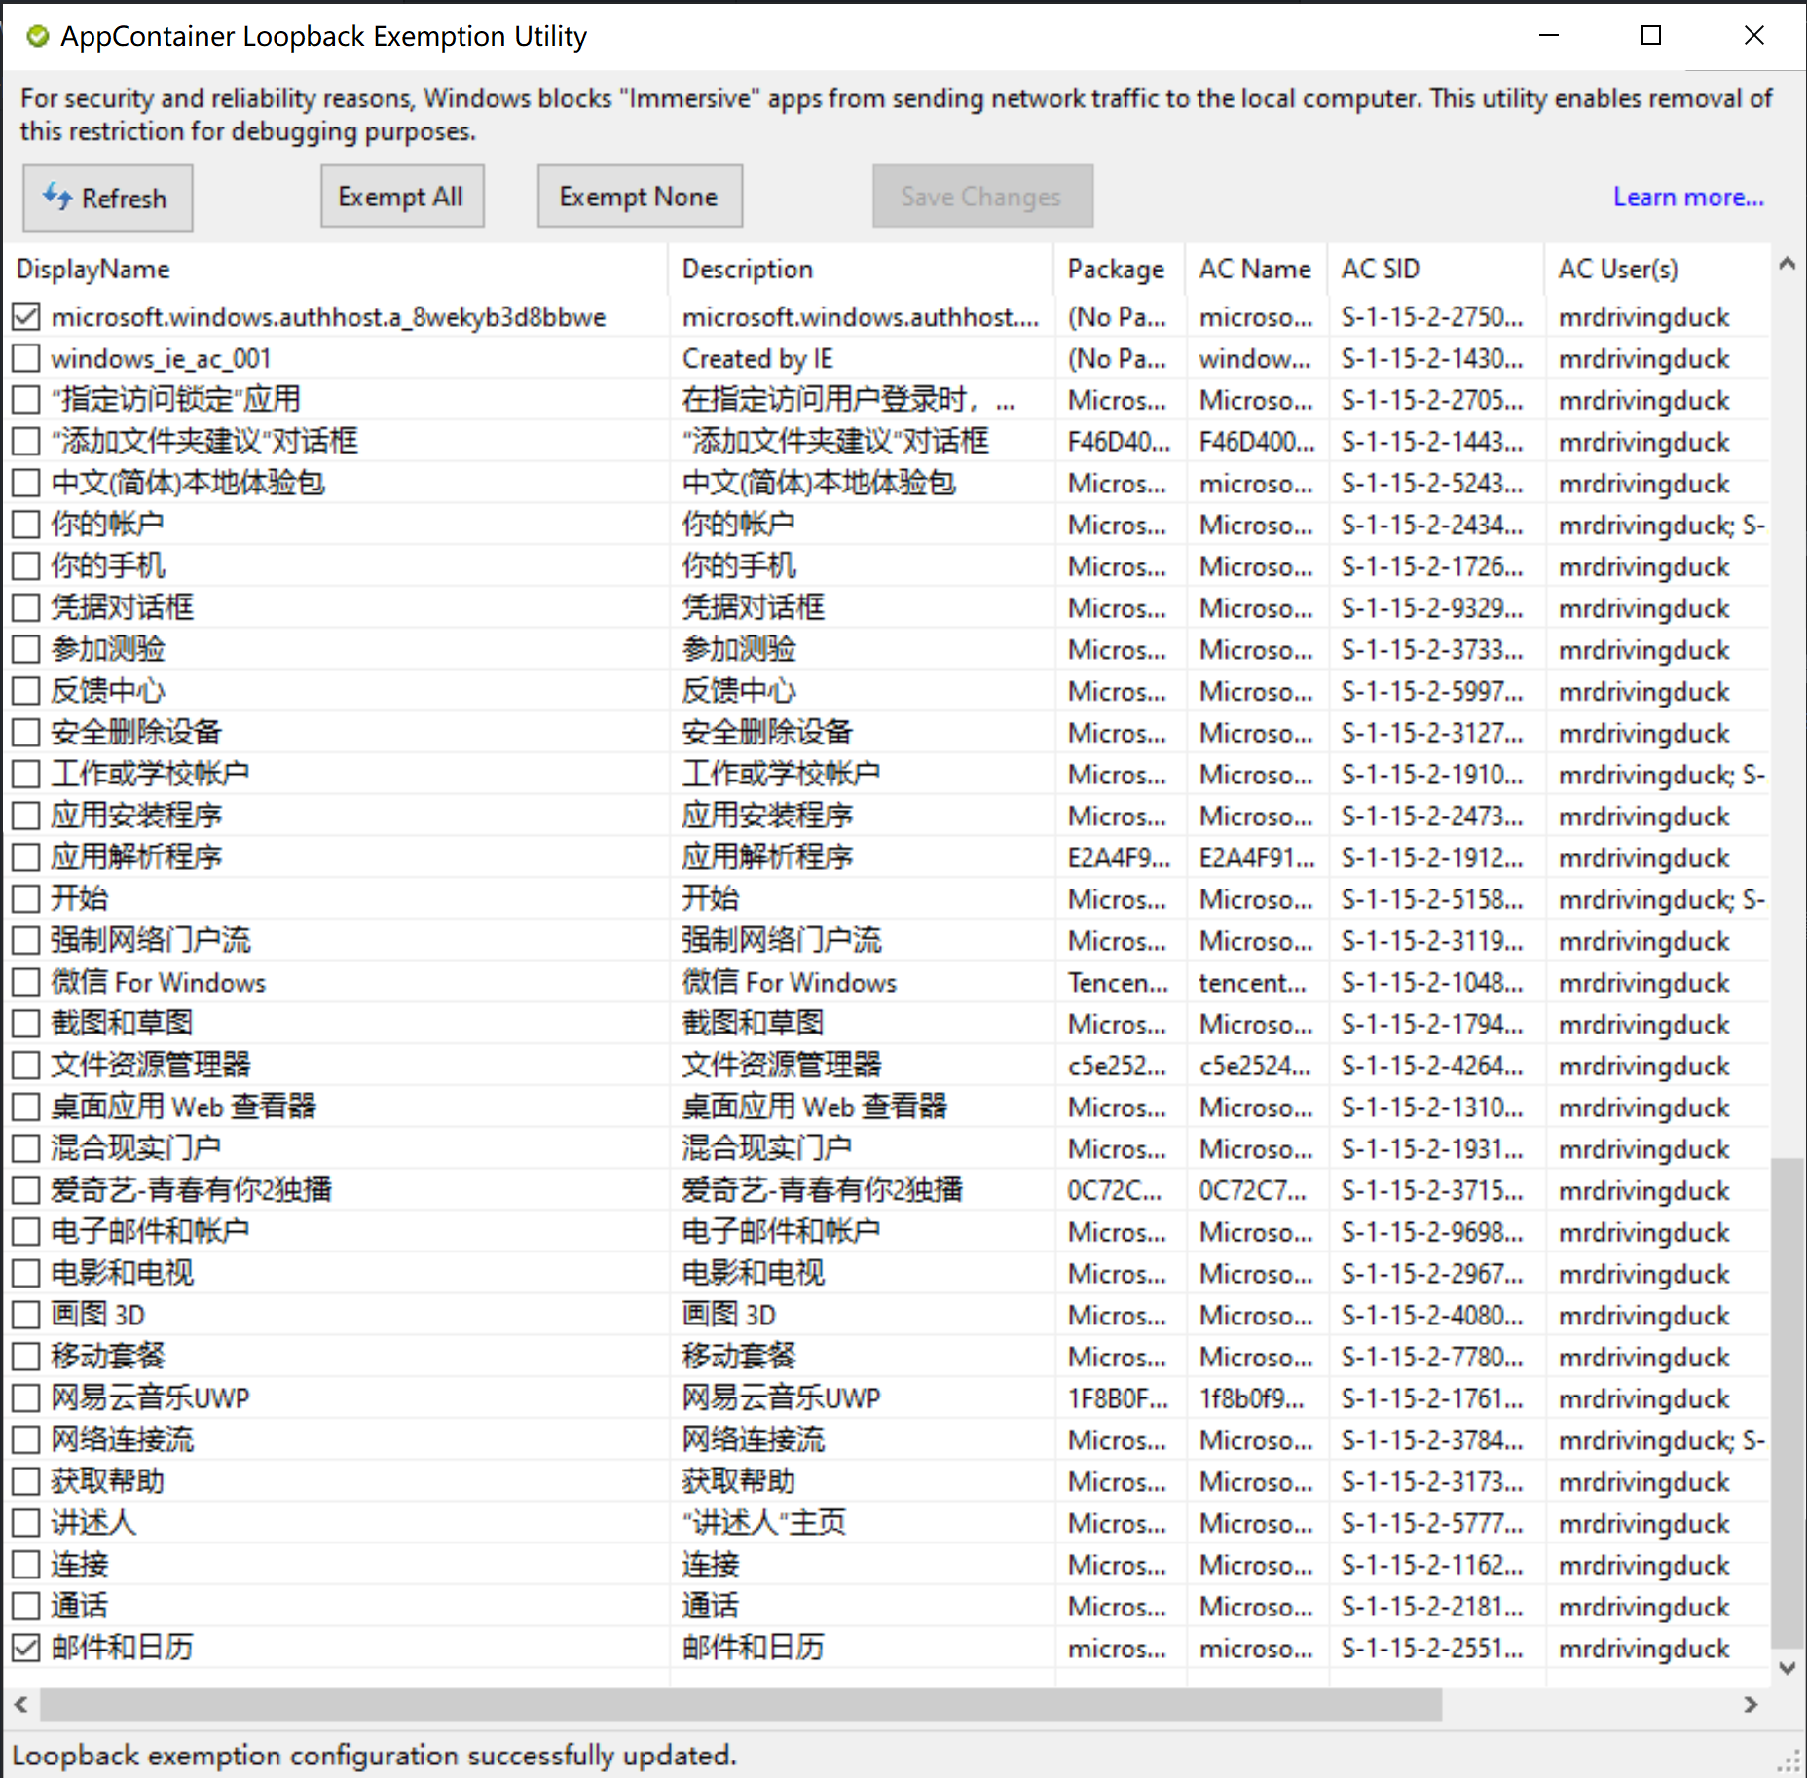This screenshot has width=1807, height=1778.
Task: Click 0C72C... package cell
Action: pyautogui.click(x=1115, y=1190)
